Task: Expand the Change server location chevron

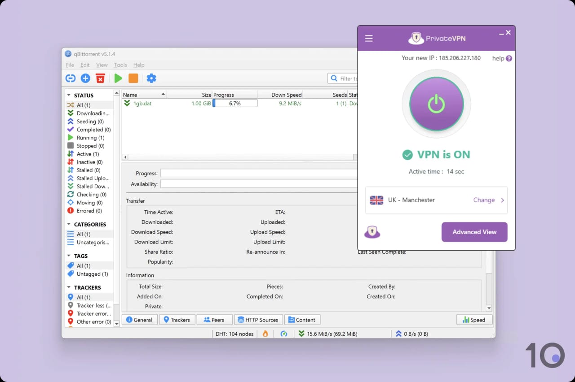Action: click(x=503, y=200)
